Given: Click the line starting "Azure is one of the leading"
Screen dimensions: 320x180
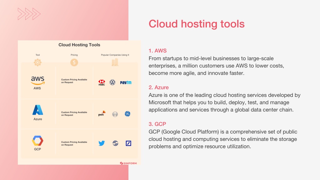Looking at the screenshot, I should (224, 95).
